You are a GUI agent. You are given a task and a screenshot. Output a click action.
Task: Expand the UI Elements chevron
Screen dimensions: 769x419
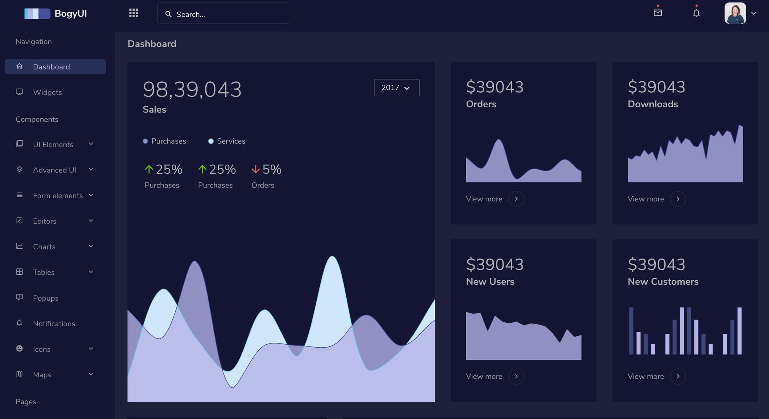tap(91, 144)
